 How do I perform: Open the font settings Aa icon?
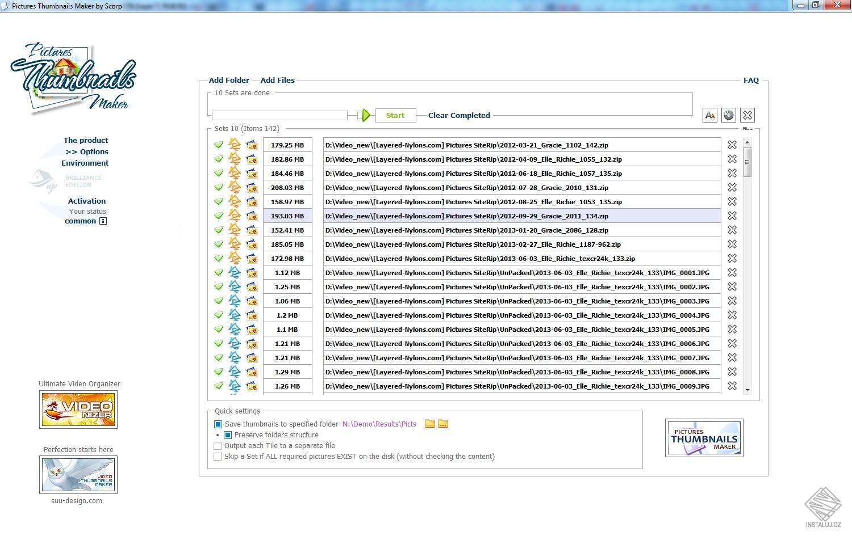tap(710, 115)
